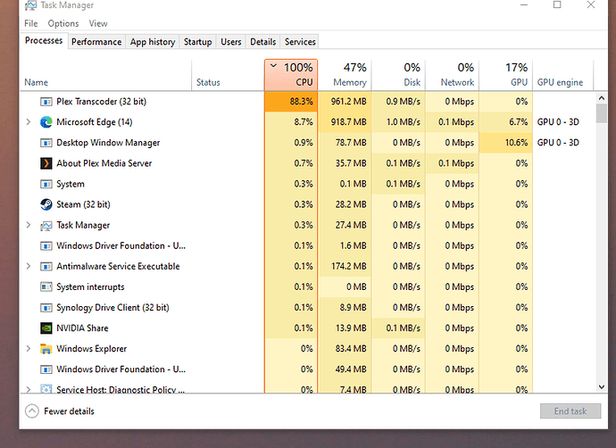The image size is (616, 448).
Task: Click the Plex Transcoder process icon
Action: tap(46, 102)
